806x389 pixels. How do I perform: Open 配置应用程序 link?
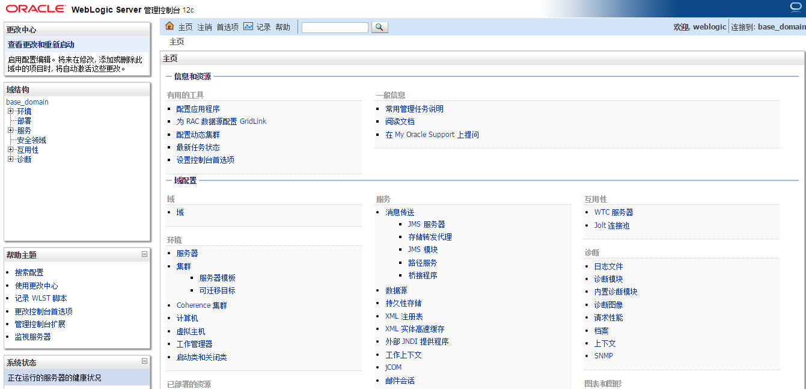point(198,109)
